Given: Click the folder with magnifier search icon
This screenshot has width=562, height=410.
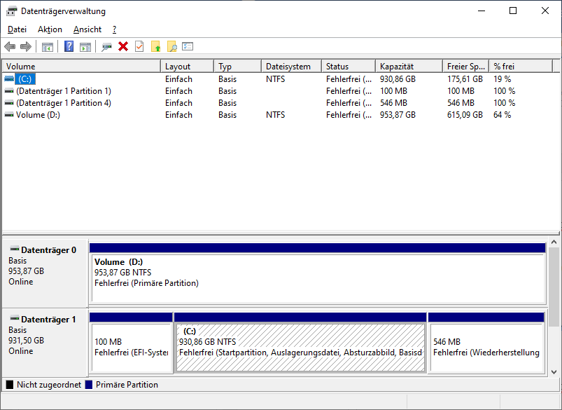Looking at the screenshot, I should point(172,46).
